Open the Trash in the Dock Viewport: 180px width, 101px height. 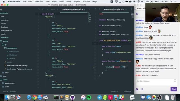[173, 97]
